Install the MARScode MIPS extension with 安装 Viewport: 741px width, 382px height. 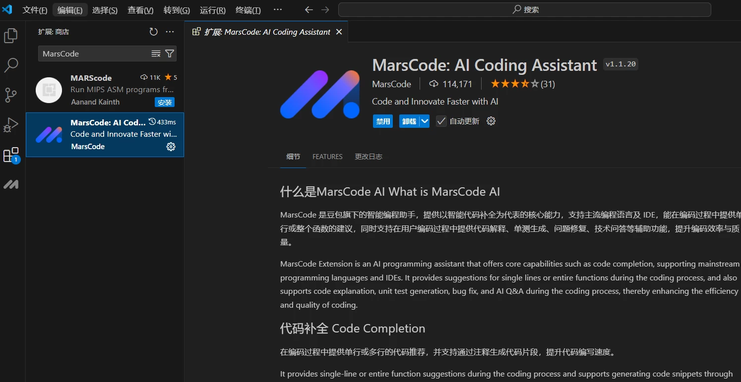tap(164, 102)
